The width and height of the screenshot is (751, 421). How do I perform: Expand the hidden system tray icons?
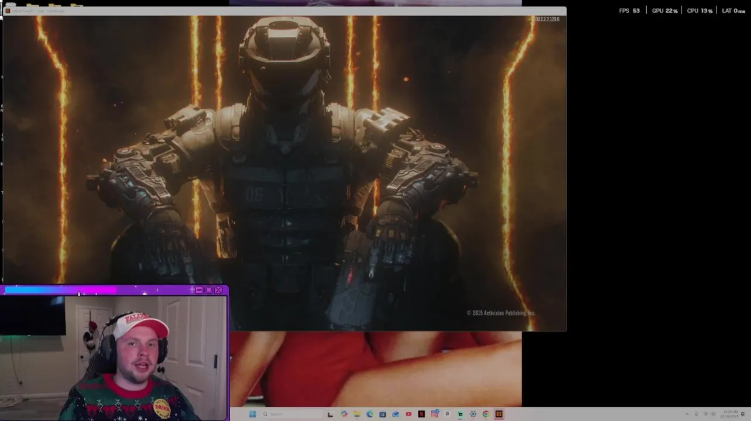click(687, 414)
